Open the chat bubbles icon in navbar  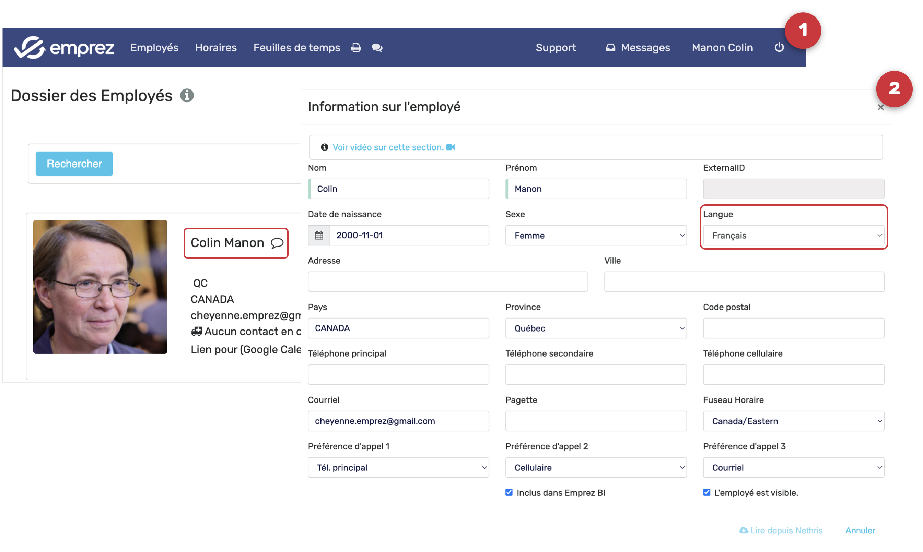(377, 48)
